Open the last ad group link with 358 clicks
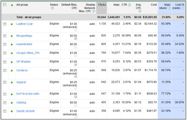This screenshot has height=120, width=187. (25, 111)
